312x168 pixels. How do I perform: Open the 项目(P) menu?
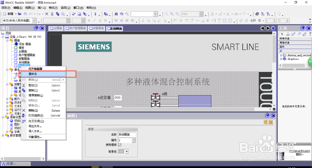tap(6, 8)
